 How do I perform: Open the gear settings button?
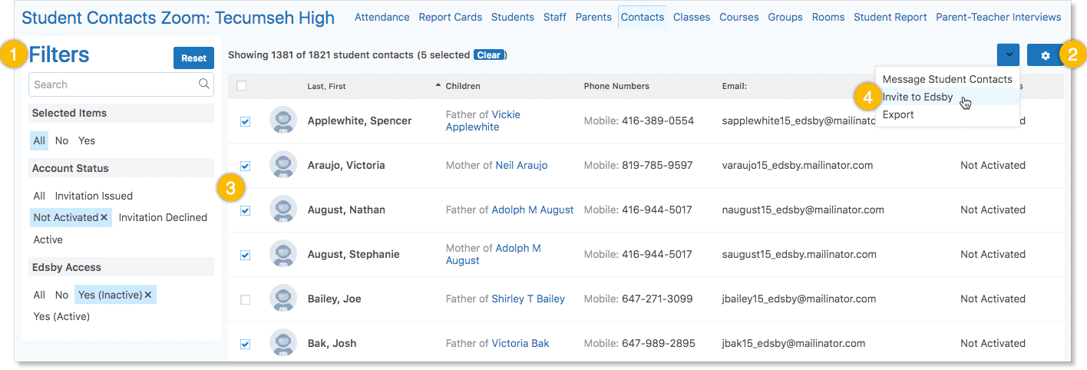click(1045, 55)
